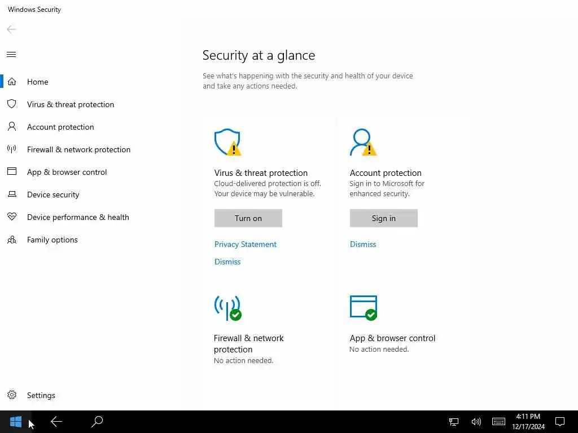
Task: Click the Sign in button
Action: (x=383, y=218)
